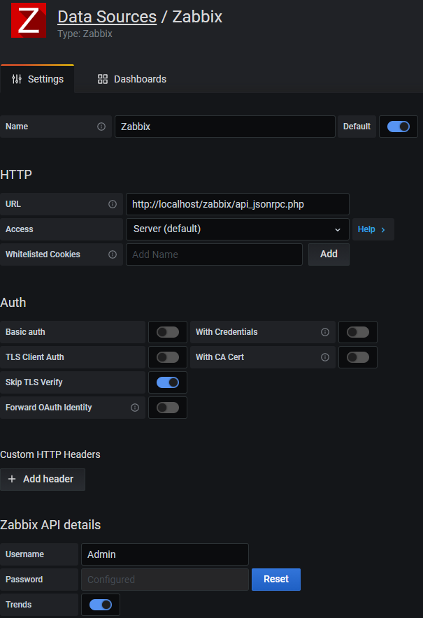Switch to the Dashboards tab
Screen dimensions: 423x618
(x=132, y=79)
